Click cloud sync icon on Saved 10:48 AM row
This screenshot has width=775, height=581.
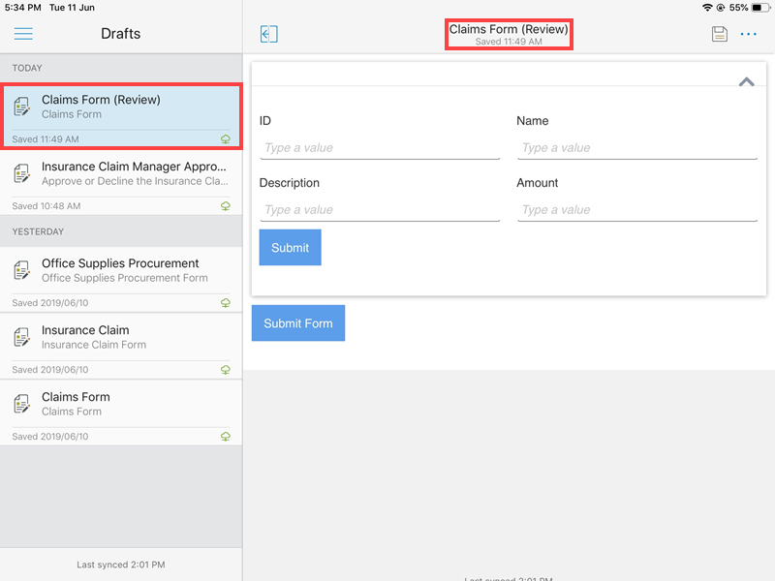pos(226,206)
